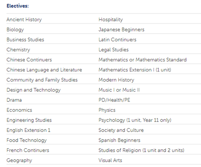This screenshot has height=167, width=201.
Task: Select Biology from the electives list
Action: click(15, 30)
